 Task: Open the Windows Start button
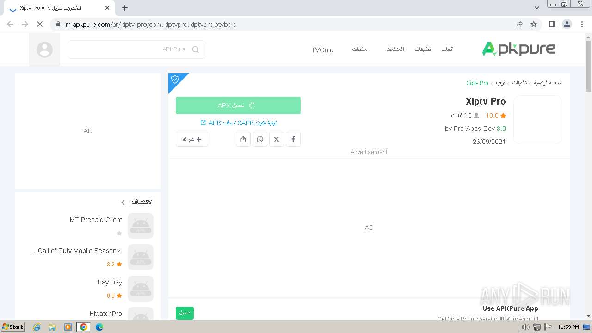tap(12, 327)
